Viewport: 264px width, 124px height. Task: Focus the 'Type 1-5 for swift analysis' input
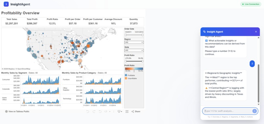(x=230, y=111)
